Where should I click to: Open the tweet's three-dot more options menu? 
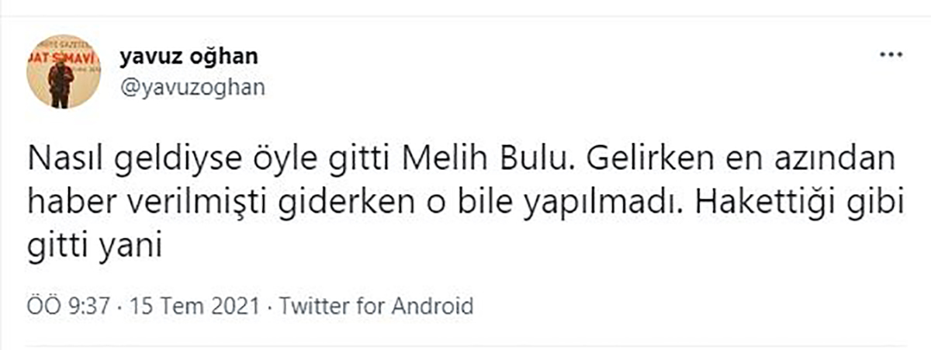pyautogui.click(x=888, y=57)
